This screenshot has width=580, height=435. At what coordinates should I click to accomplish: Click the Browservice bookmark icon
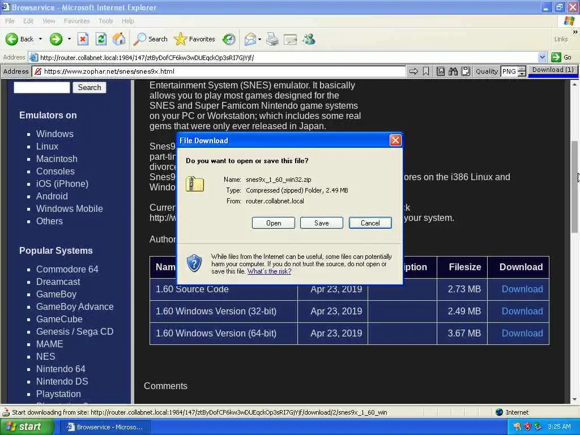click(426, 71)
